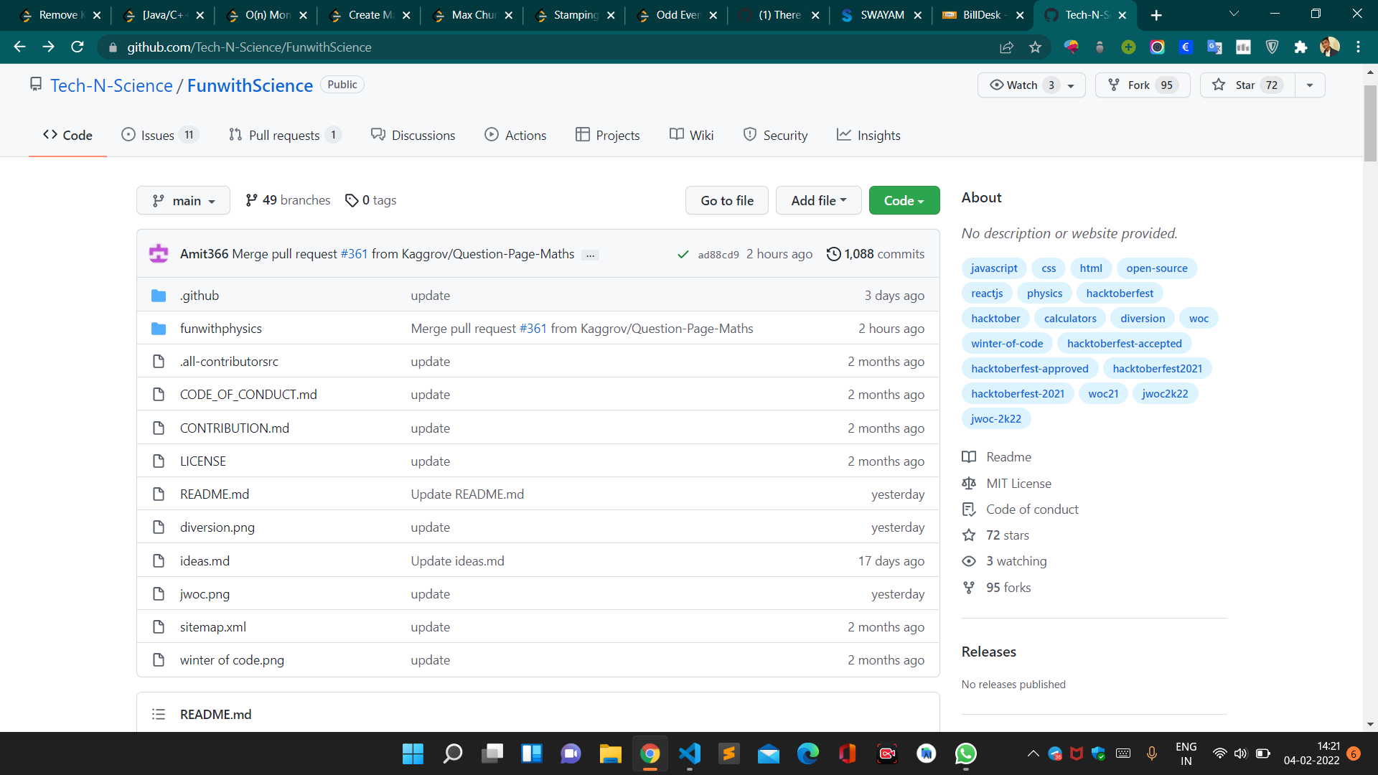Viewport: 1378px width, 775px height.
Task: Open Chrome's three-dot menu
Action: pyautogui.click(x=1358, y=47)
